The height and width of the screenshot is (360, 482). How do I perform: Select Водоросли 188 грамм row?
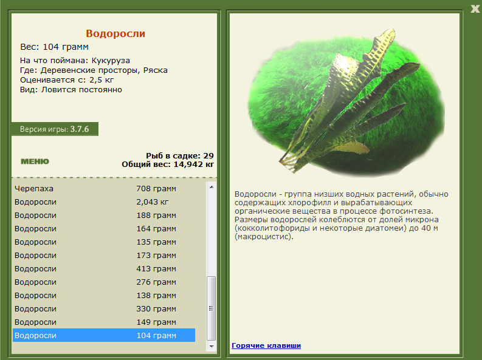(104, 215)
